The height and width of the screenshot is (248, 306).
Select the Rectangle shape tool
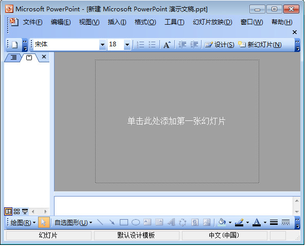[124, 222]
